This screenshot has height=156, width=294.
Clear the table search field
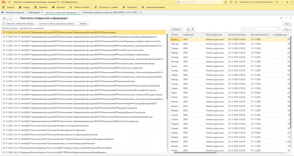tap(279, 29)
